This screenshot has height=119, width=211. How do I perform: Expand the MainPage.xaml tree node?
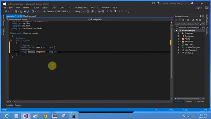[x=179, y=50]
